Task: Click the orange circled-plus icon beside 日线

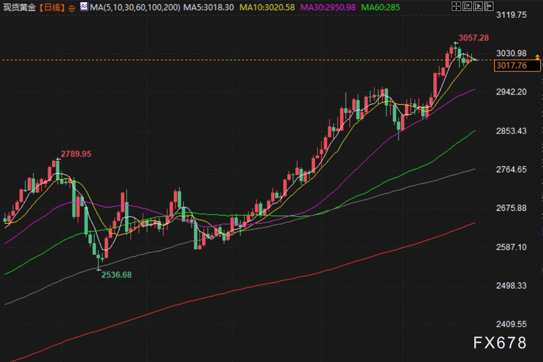Action: [72, 8]
